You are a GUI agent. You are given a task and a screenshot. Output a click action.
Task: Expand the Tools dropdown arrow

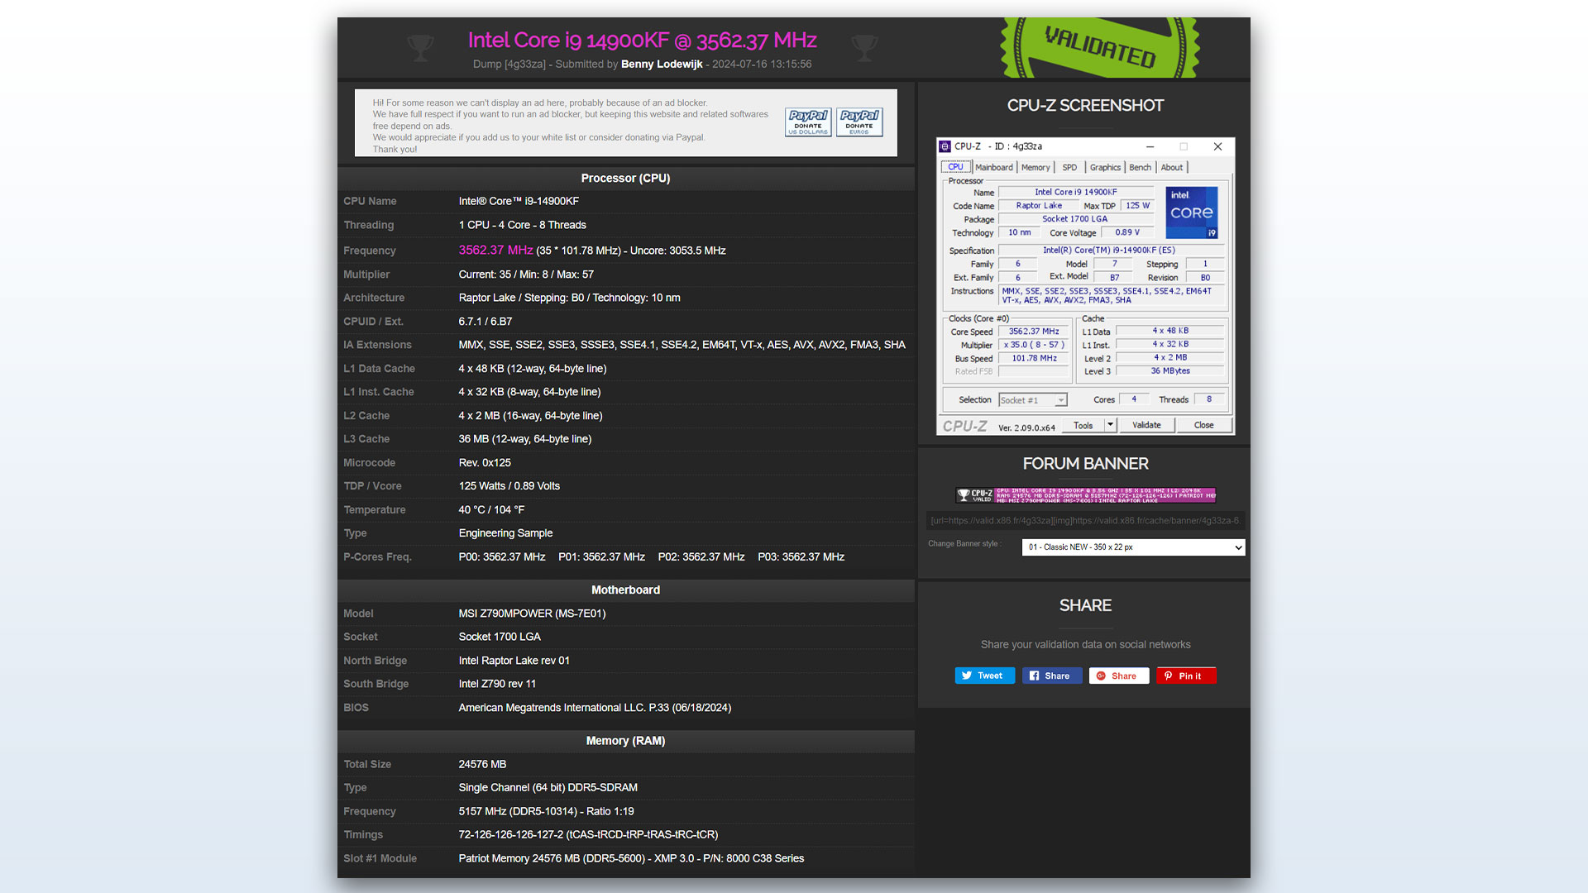1111,425
